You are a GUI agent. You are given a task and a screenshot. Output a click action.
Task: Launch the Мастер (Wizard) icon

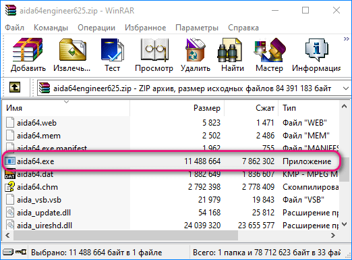point(270,50)
